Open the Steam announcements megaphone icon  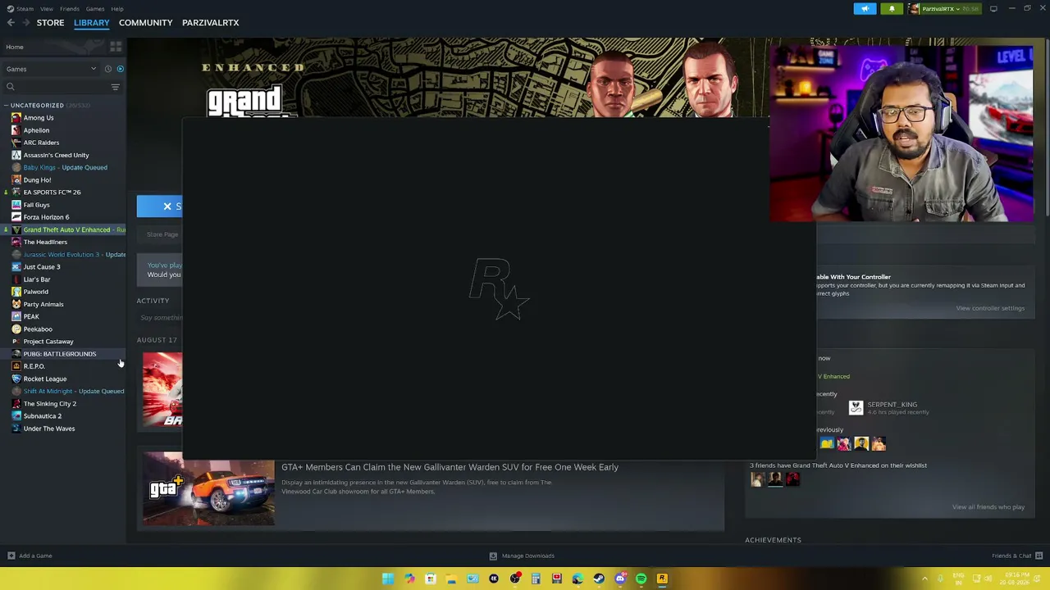[x=865, y=9]
